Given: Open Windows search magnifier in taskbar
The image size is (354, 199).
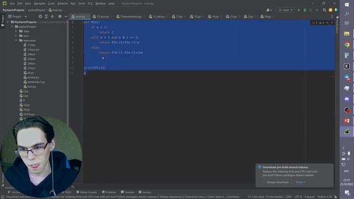Looking at the screenshot, I should click(x=347, y=14).
